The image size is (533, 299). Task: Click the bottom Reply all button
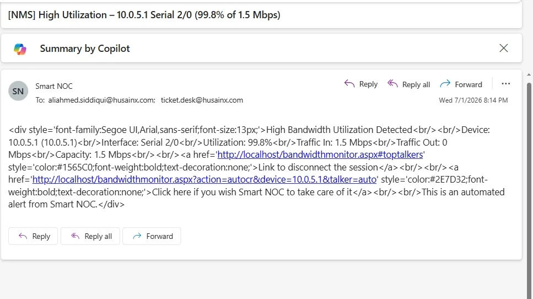(x=90, y=236)
